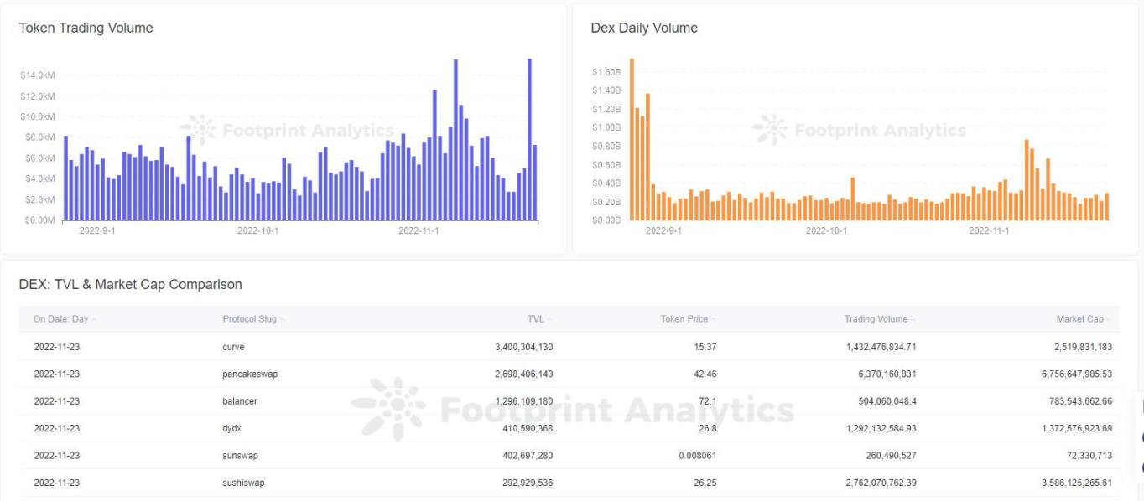
Task: Click the DEX: TVL & Market Cap Comparison heading
Action: pos(130,284)
